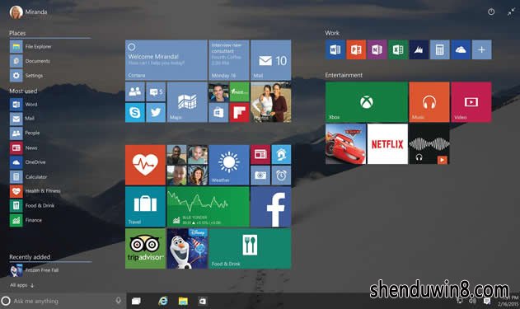
Task: Launch Mail from Most used list
Action: coord(22,119)
